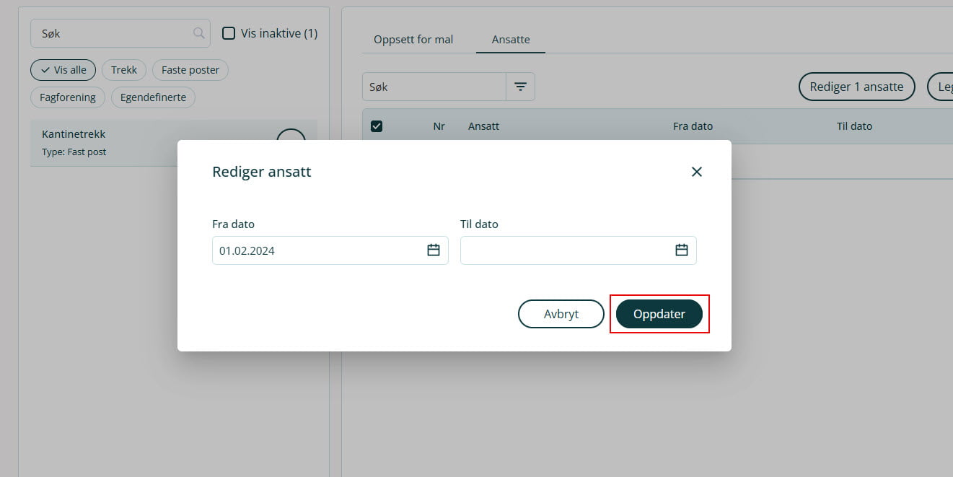Filter by the Fagforening chip
The width and height of the screenshot is (953, 477).
click(68, 97)
